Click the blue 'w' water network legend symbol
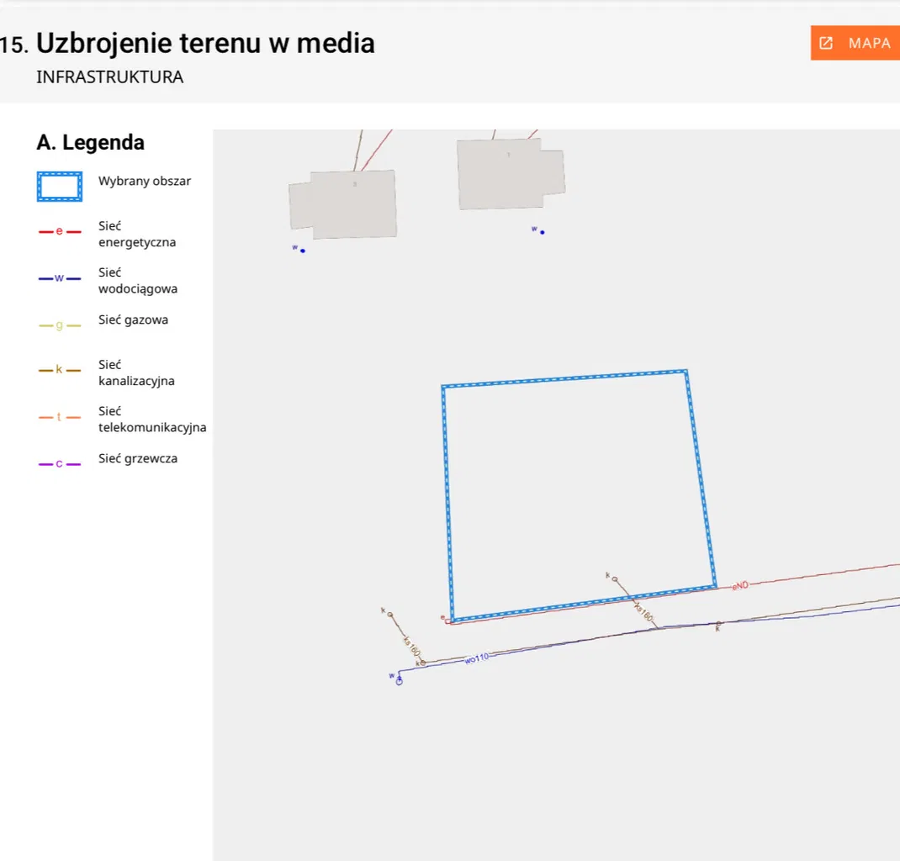 point(60,278)
